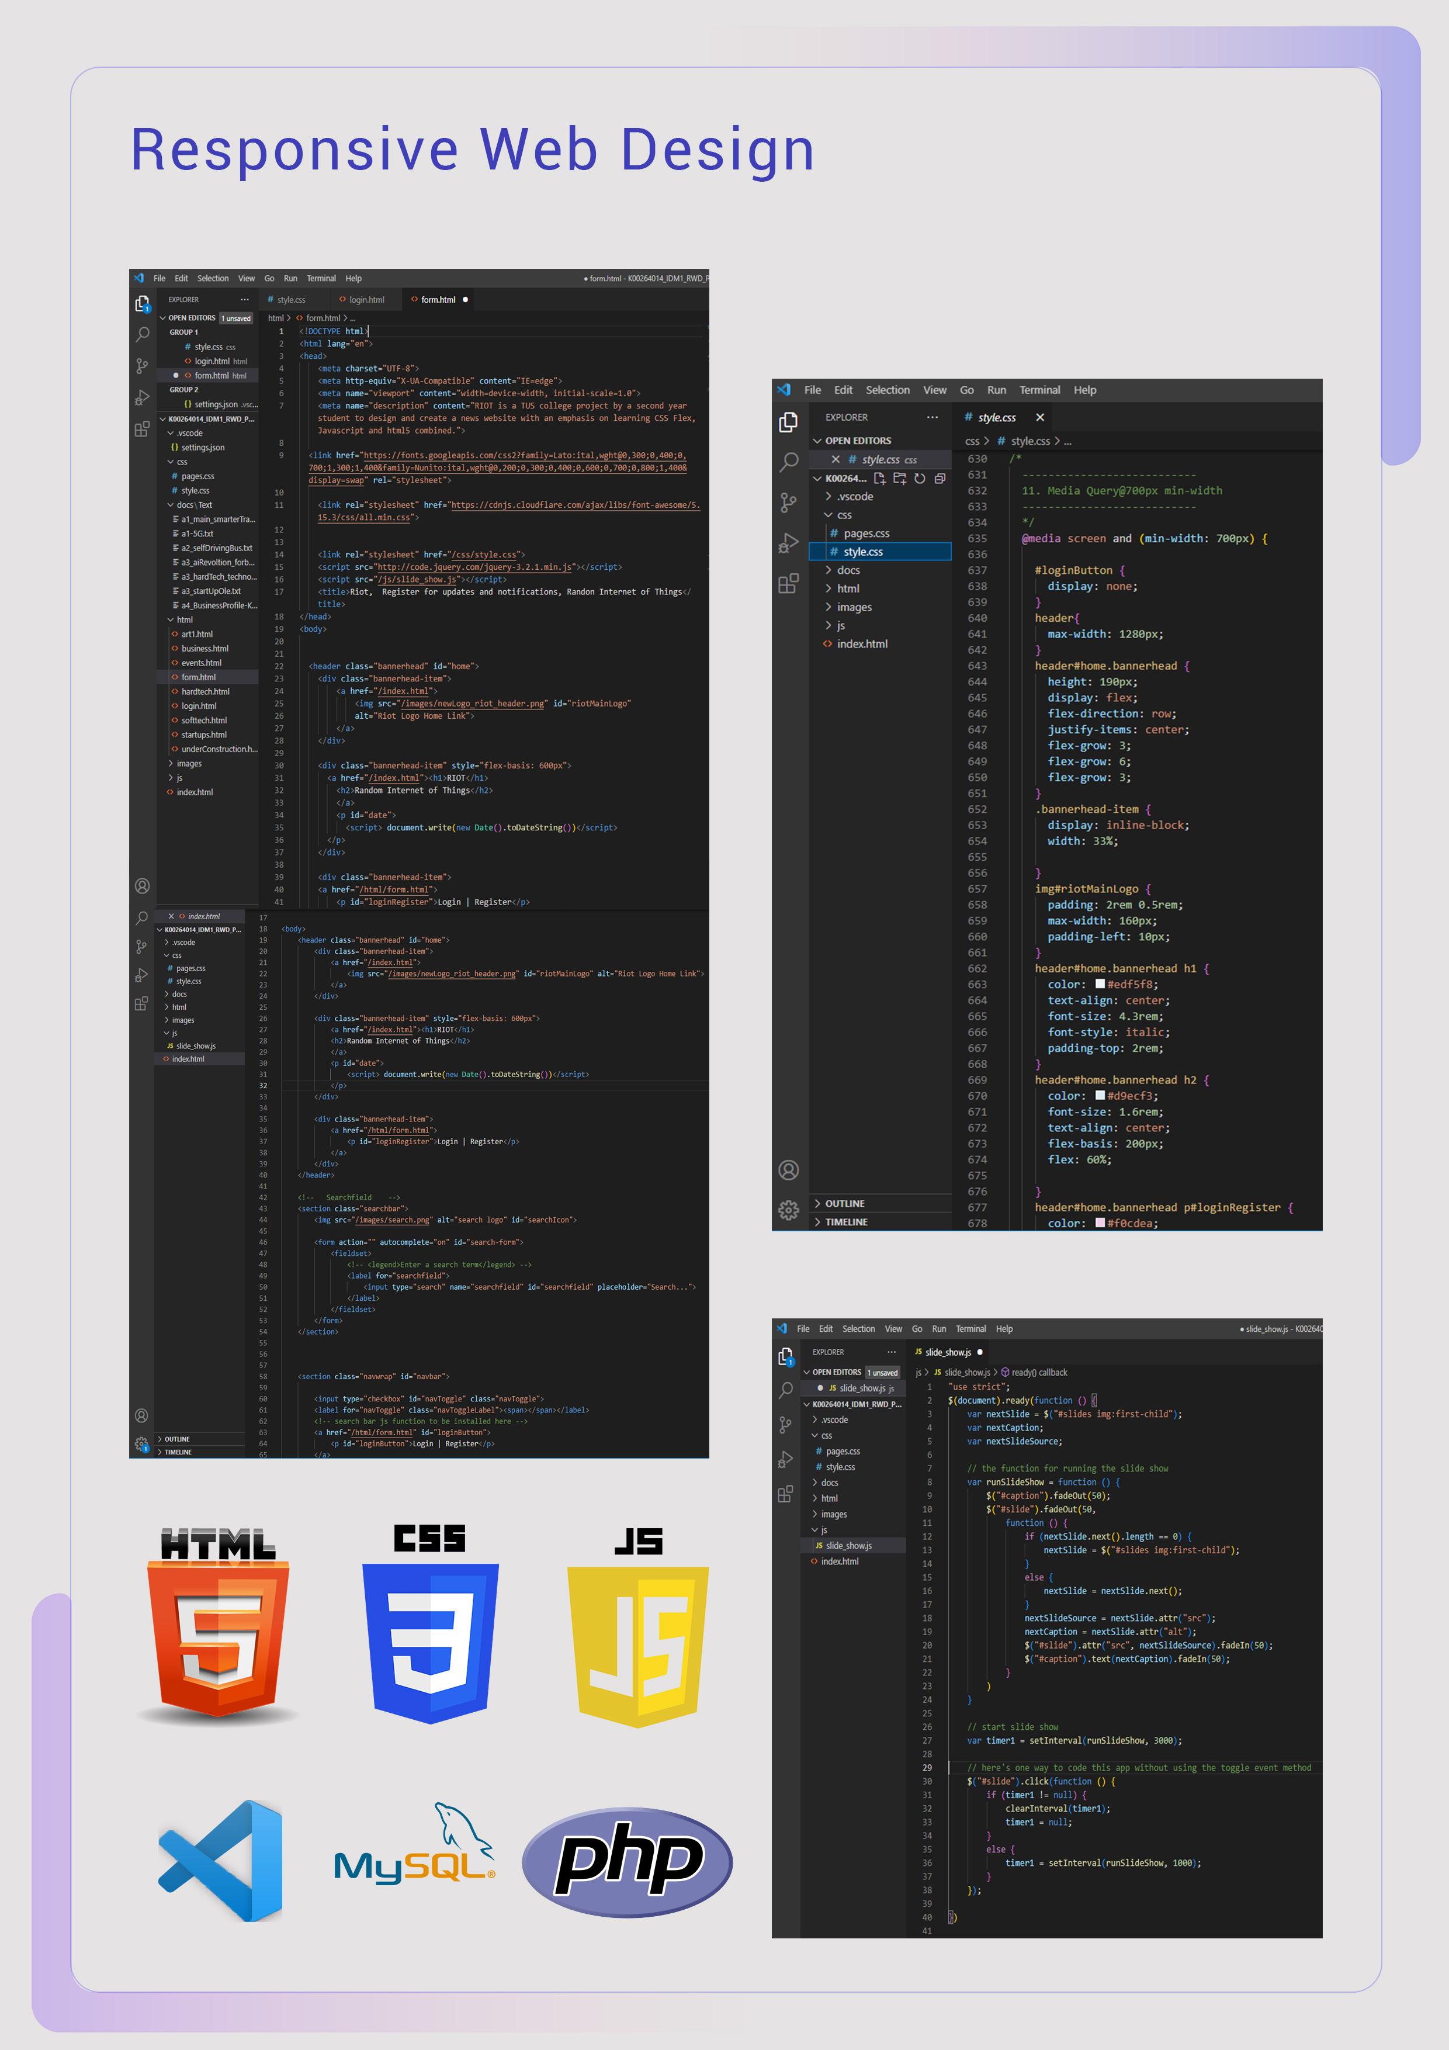Collapse the GROUP 2 editors section
This screenshot has height=2050, width=1449.
click(184, 390)
